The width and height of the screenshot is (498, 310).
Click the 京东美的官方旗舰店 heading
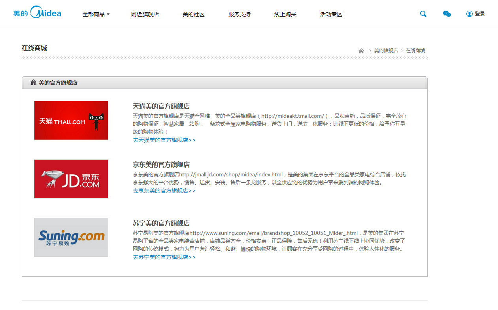(x=161, y=164)
